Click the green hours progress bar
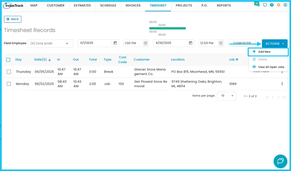 point(168,28)
